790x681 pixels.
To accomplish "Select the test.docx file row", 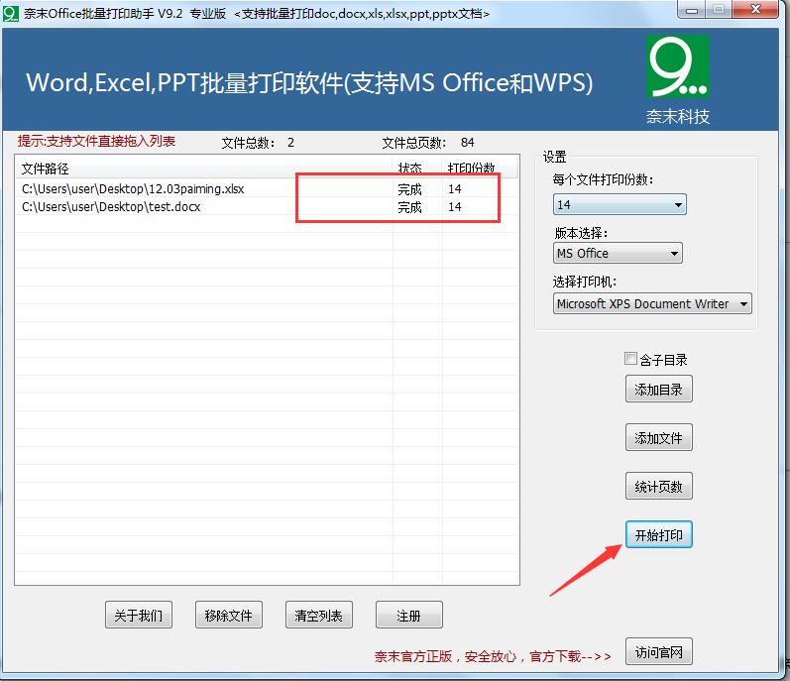I will click(x=267, y=207).
